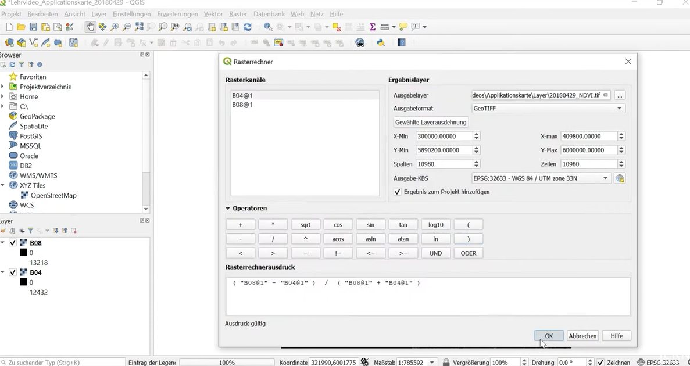Click the Save Project icon in toolbar

click(x=34, y=27)
